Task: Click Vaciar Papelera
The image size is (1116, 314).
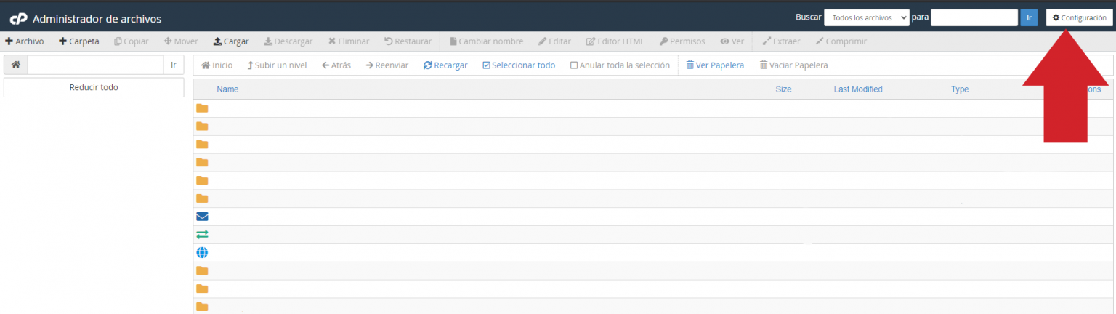Action: (x=793, y=65)
